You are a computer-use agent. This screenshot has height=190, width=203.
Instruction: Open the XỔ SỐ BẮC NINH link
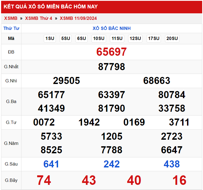(x=112, y=28)
